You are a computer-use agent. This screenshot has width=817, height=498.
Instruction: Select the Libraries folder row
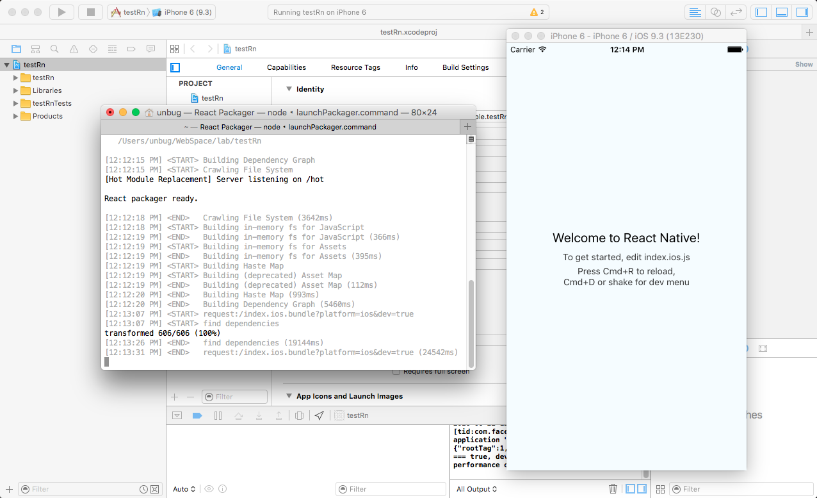pos(83,90)
